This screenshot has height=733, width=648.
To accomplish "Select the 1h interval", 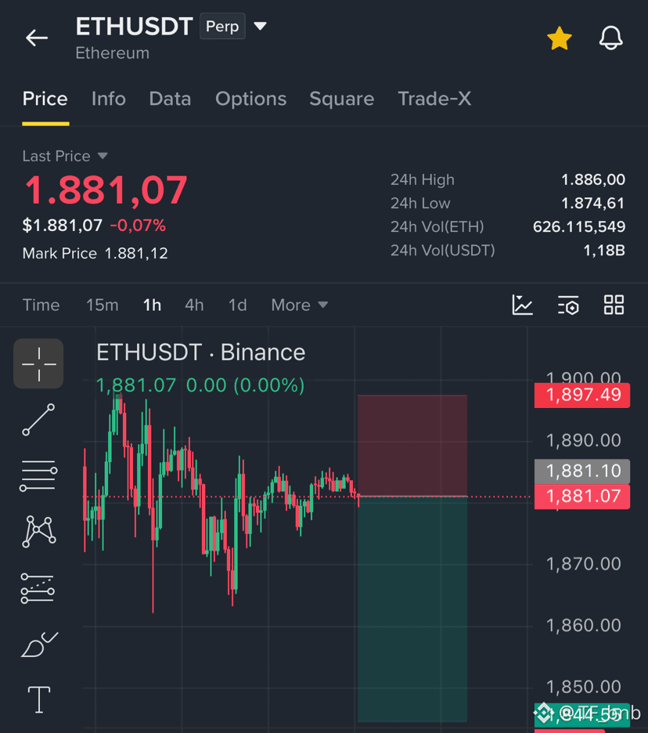I will tap(152, 305).
